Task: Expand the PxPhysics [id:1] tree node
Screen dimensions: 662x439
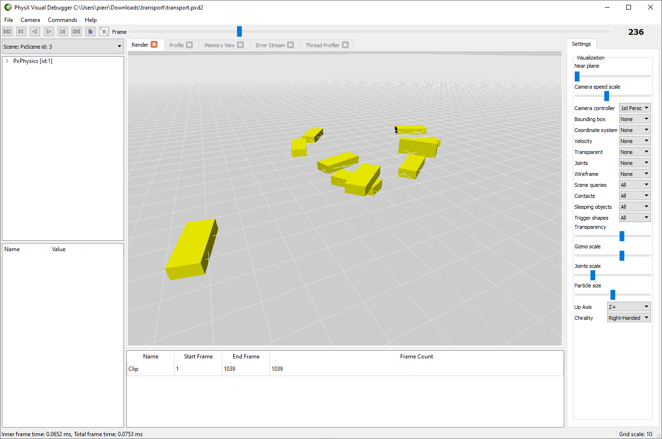Action: pyautogui.click(x=6, y=61)
